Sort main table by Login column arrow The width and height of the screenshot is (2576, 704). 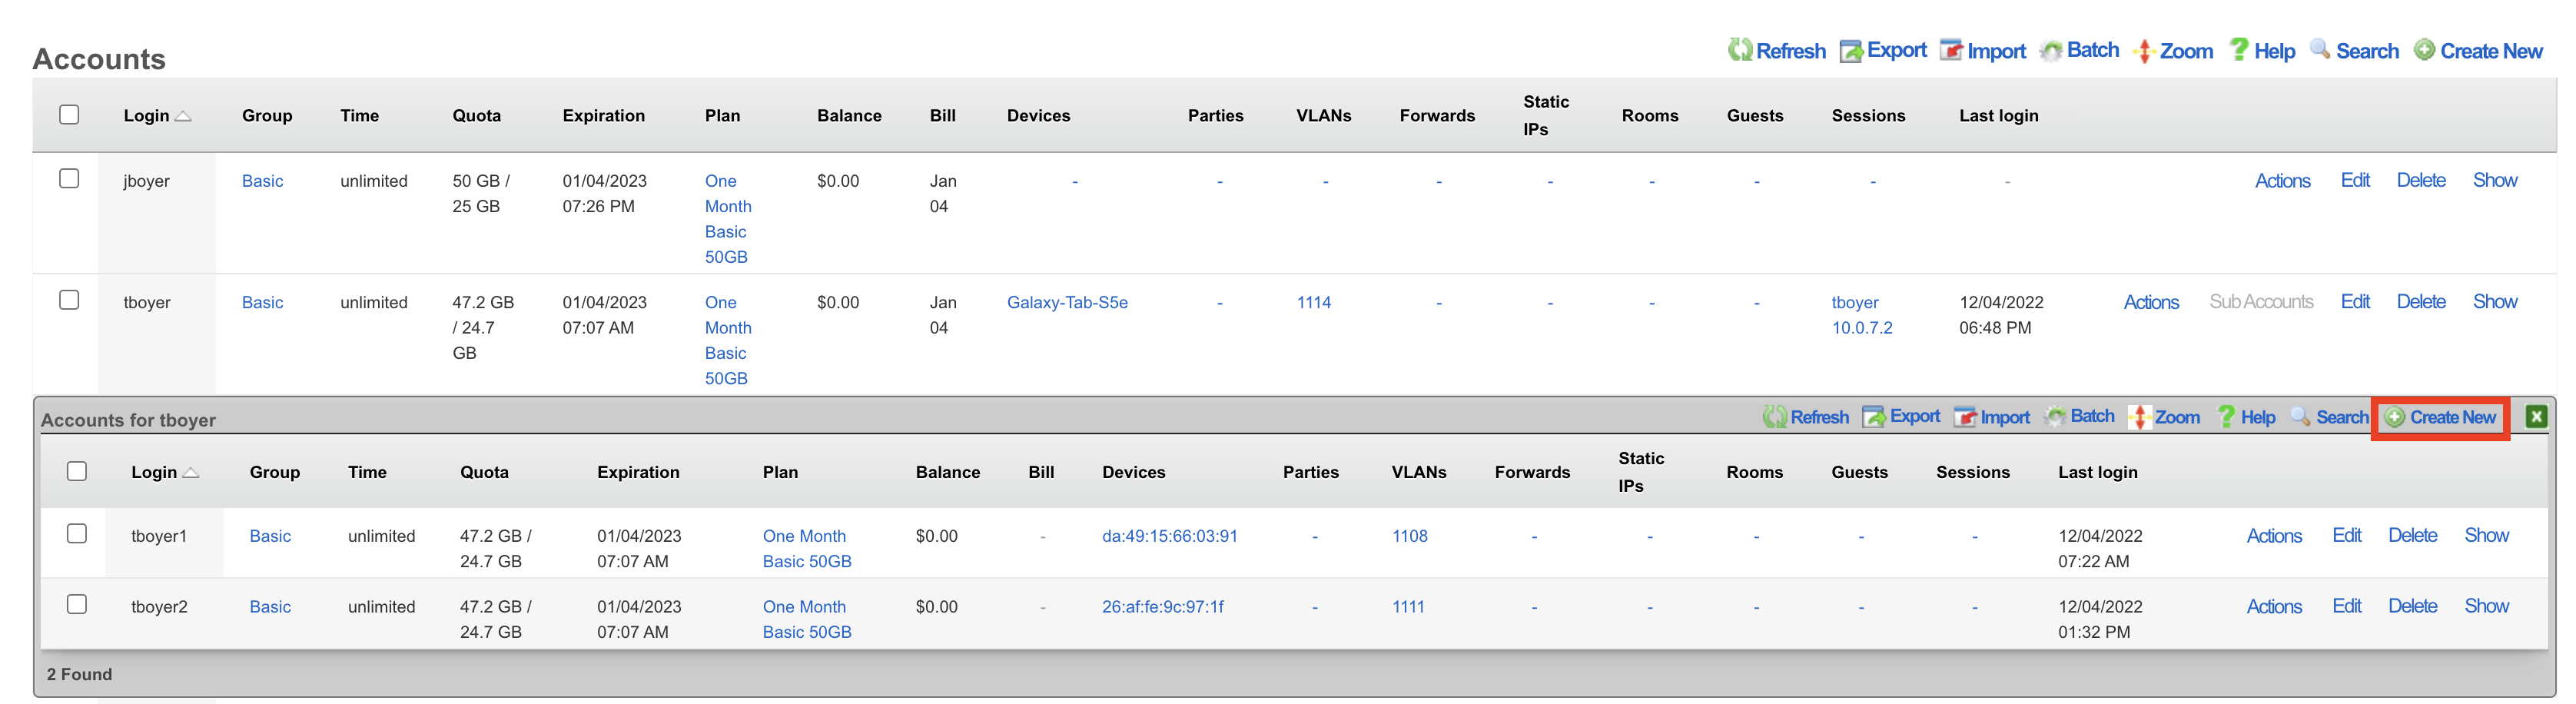tap(183, 117)
